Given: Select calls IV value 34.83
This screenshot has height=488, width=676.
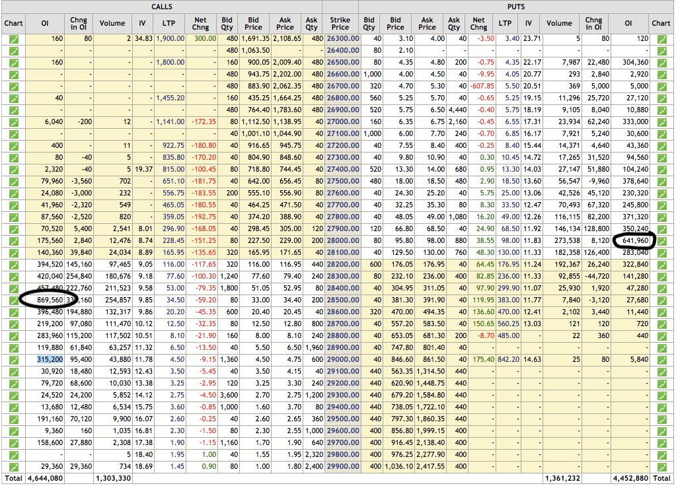Looking at the screenshot, I should click(x=143, y=39).
